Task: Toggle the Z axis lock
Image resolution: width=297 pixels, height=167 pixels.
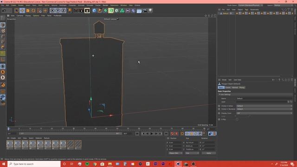Action: pos(64,11)
